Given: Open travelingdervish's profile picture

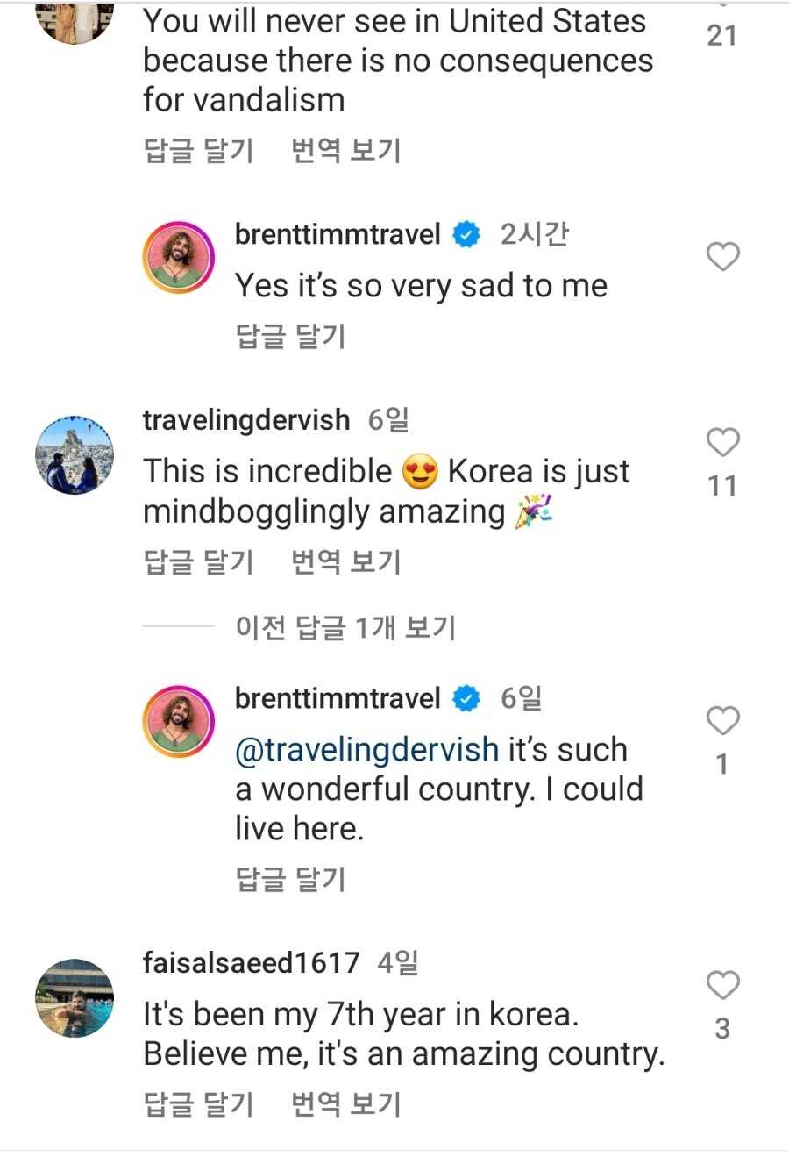Looking at the screenshot, I should [x=75, y=455].
